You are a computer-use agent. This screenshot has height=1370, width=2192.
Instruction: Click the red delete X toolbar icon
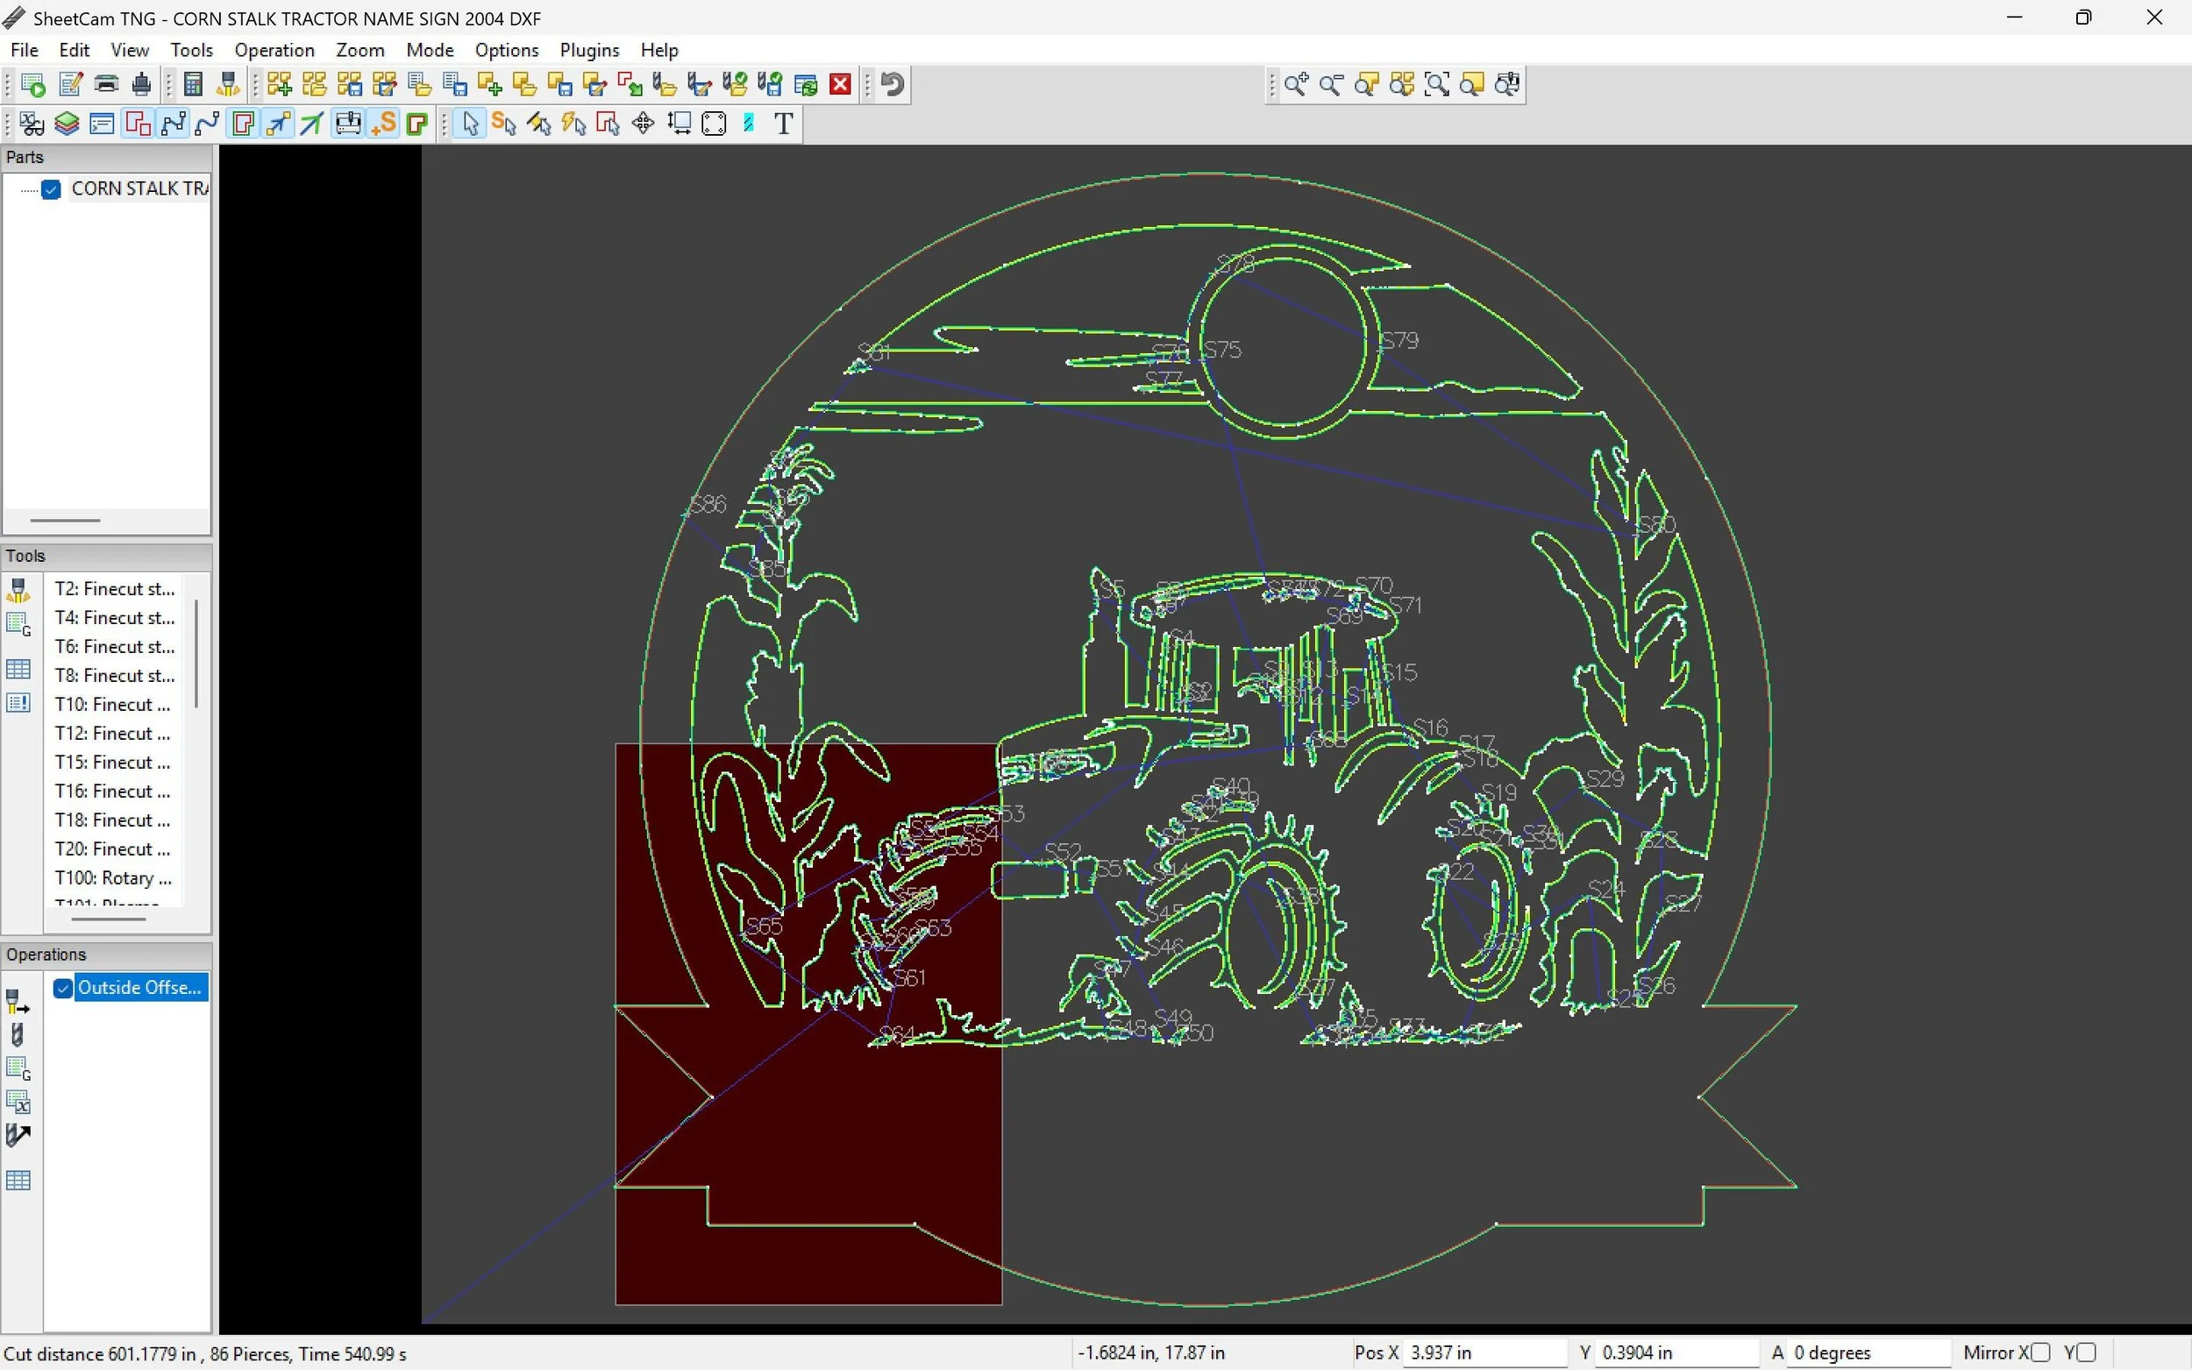click(x=840, y=85)
